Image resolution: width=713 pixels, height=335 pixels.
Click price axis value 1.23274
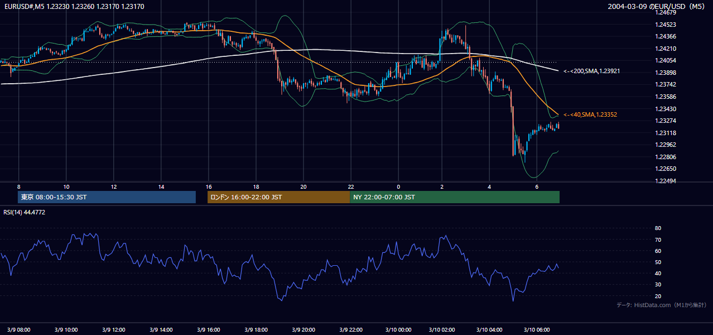click(667, 121)
